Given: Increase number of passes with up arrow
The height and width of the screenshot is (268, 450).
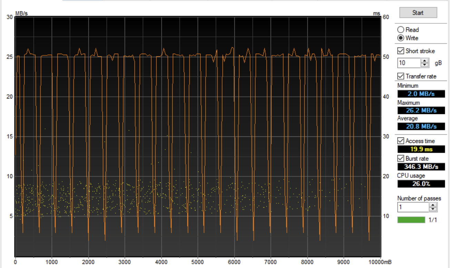Looking at the screenshot, I should tap(433, 205).
